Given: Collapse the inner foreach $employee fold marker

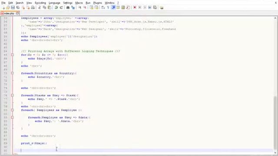Looking at the screenshot, I should point(13,117).
